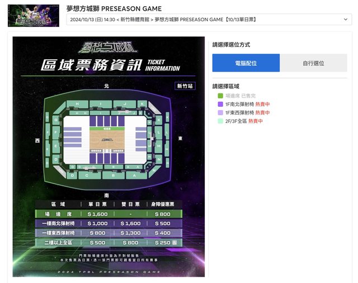This screenshot has height=283, width=358.
Task: Open the event thumbnail in the header
Action: coord(34,16)
